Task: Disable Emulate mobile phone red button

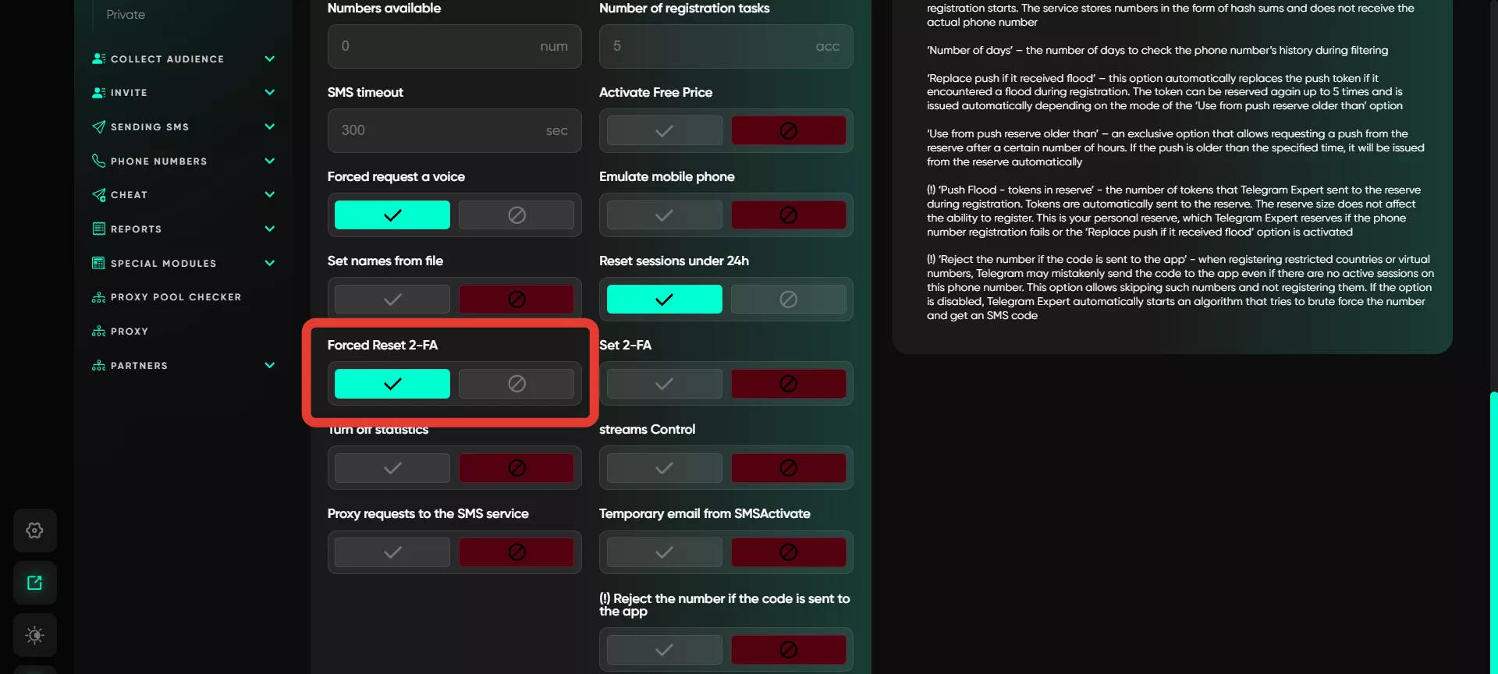Action: (788, 215)
